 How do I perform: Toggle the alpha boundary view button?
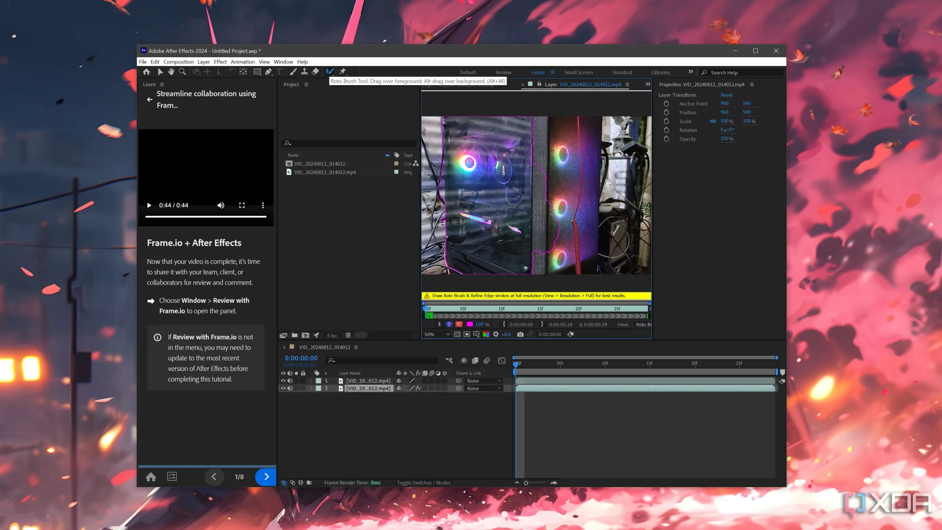(450, 324)
